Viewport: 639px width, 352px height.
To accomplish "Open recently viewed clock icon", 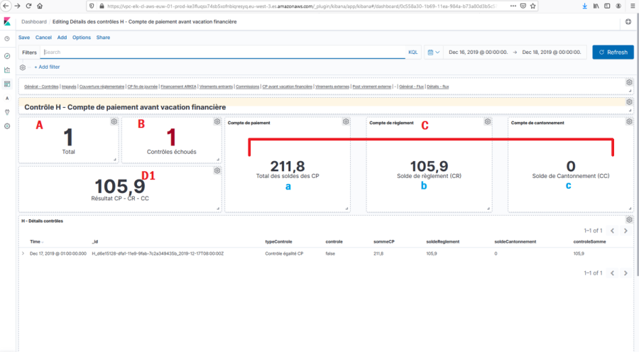I will coord(7,38).
